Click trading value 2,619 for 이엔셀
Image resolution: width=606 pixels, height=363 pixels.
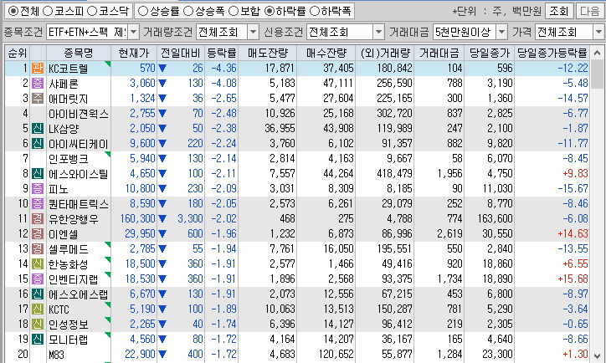click(x=449, y=234)
